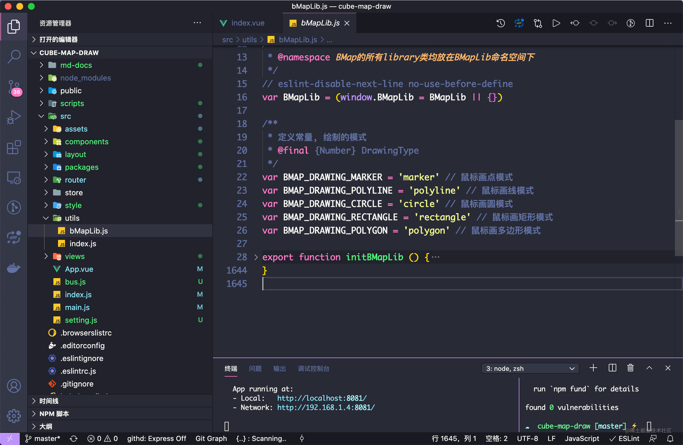Toggle githd Express Off in status bar

[x=156, y=439]
